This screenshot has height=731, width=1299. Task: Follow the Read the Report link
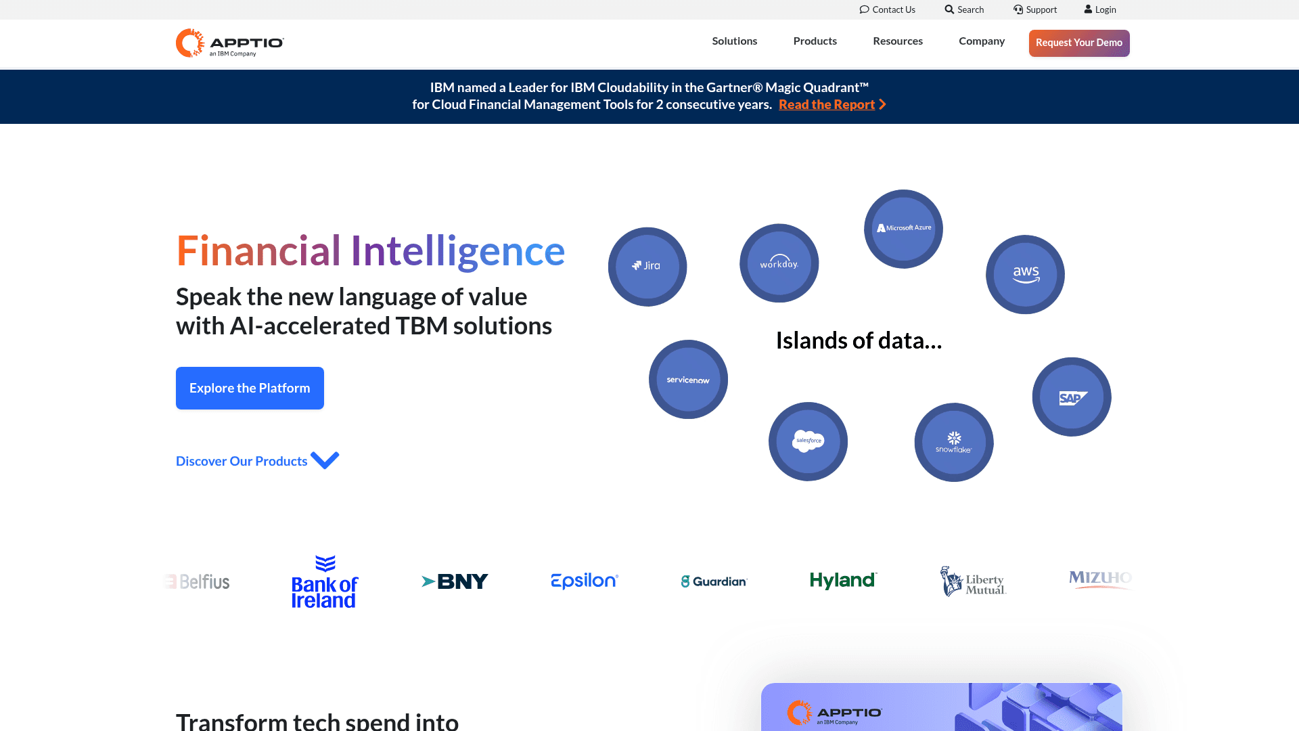(x=827, y=104)
